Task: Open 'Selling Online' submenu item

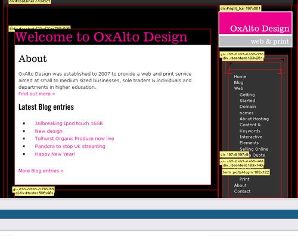Action: point(254,149)
